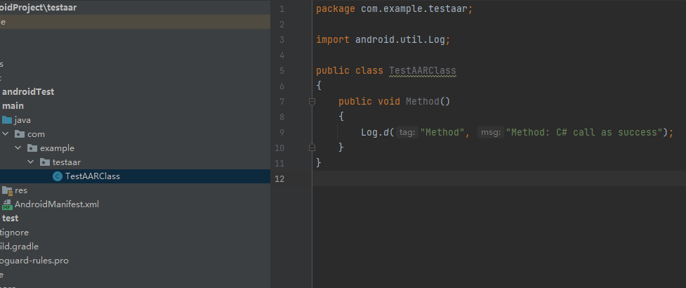Select the res folder
The width and height of the screenshot is (686, 288).
[21, 190]
